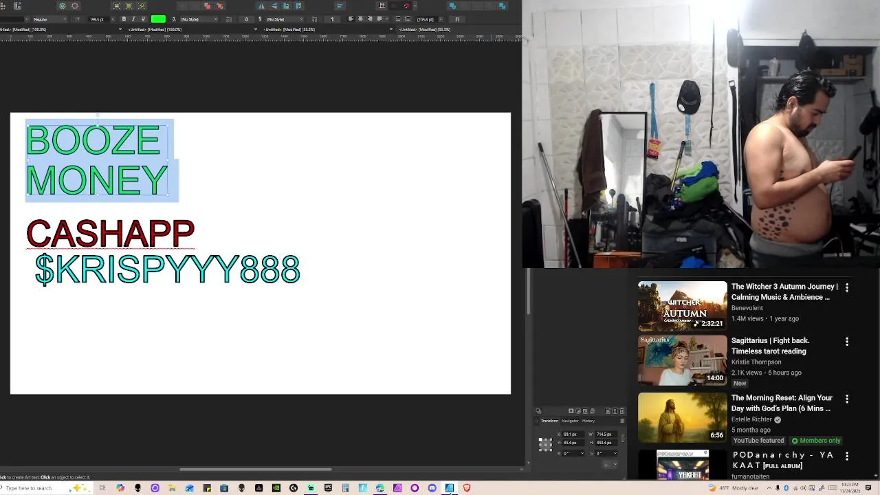Image resolution: width=880 pixels, height=495 pixels.
Task: Switch to third Untitled [Modified] 55.5% tab
Action: pos(289,30)
